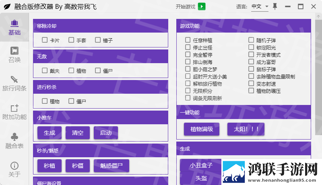322x185 pixels.
Task: Check 植物防碾压 option
Action: [251, 90]
